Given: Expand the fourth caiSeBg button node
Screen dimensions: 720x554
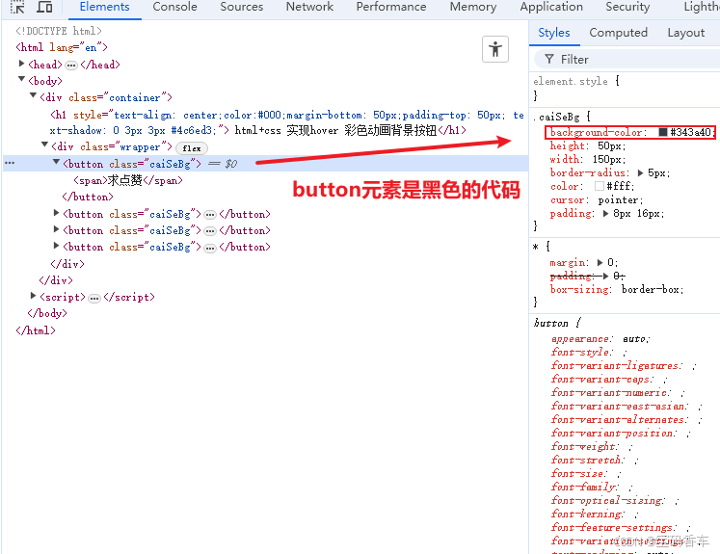Looking at the screenshot, I should 56,246.
